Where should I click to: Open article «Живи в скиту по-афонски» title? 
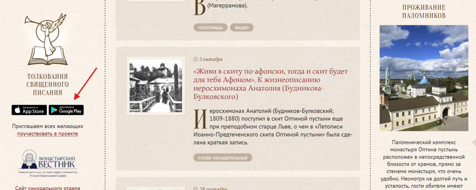click(x=271, y=84)
